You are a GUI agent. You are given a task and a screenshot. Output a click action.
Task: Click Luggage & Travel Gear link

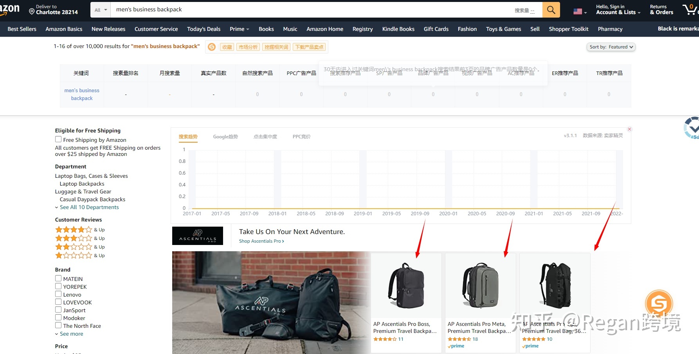pos(83,191)
